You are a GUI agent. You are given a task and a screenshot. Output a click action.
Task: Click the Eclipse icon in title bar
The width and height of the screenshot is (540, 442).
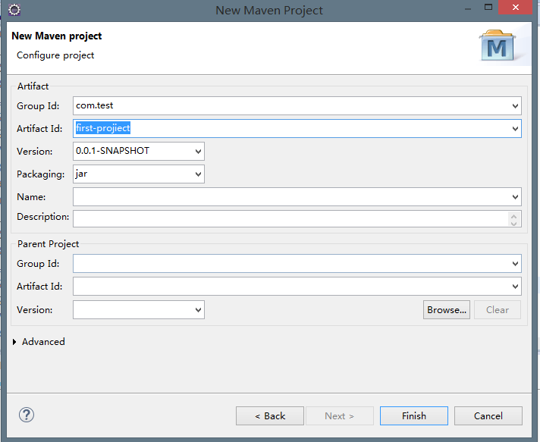point(14,10)
